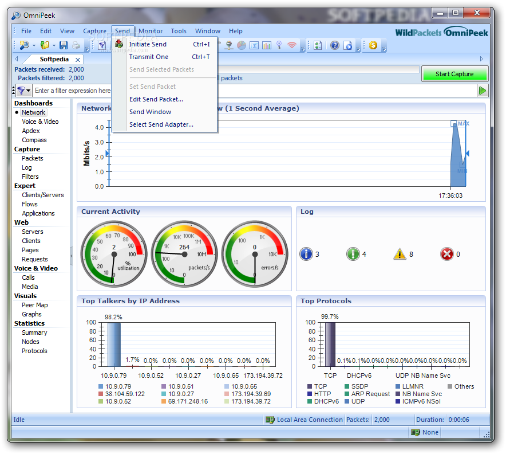This screenshot has width=506, height=454.
Task: Click the red error X log icon
Action: pos(447,254)
